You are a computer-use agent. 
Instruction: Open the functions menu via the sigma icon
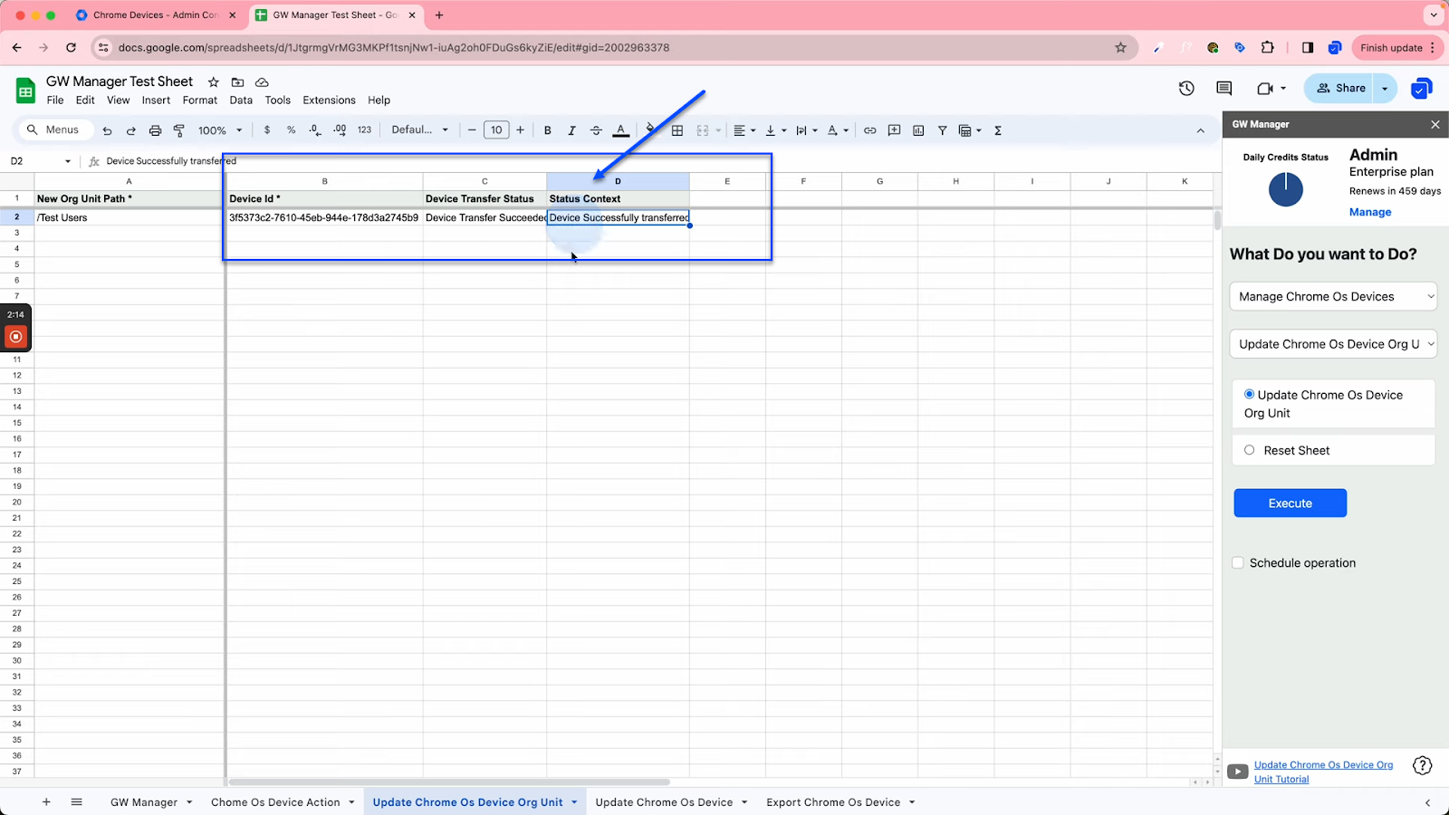click(996, 130)
